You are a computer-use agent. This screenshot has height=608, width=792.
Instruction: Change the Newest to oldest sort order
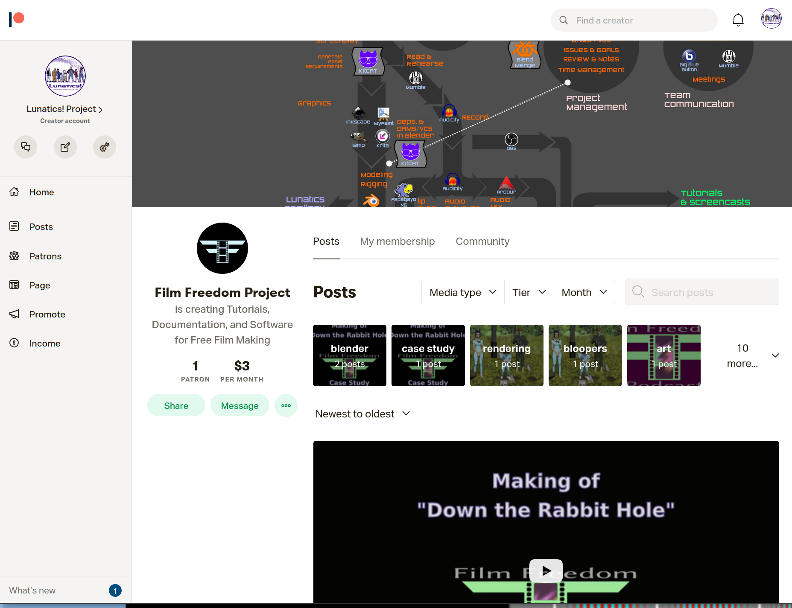362,414
